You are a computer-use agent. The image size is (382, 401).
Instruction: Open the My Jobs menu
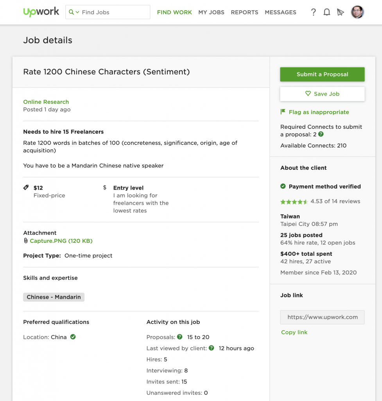pos(211,12)
